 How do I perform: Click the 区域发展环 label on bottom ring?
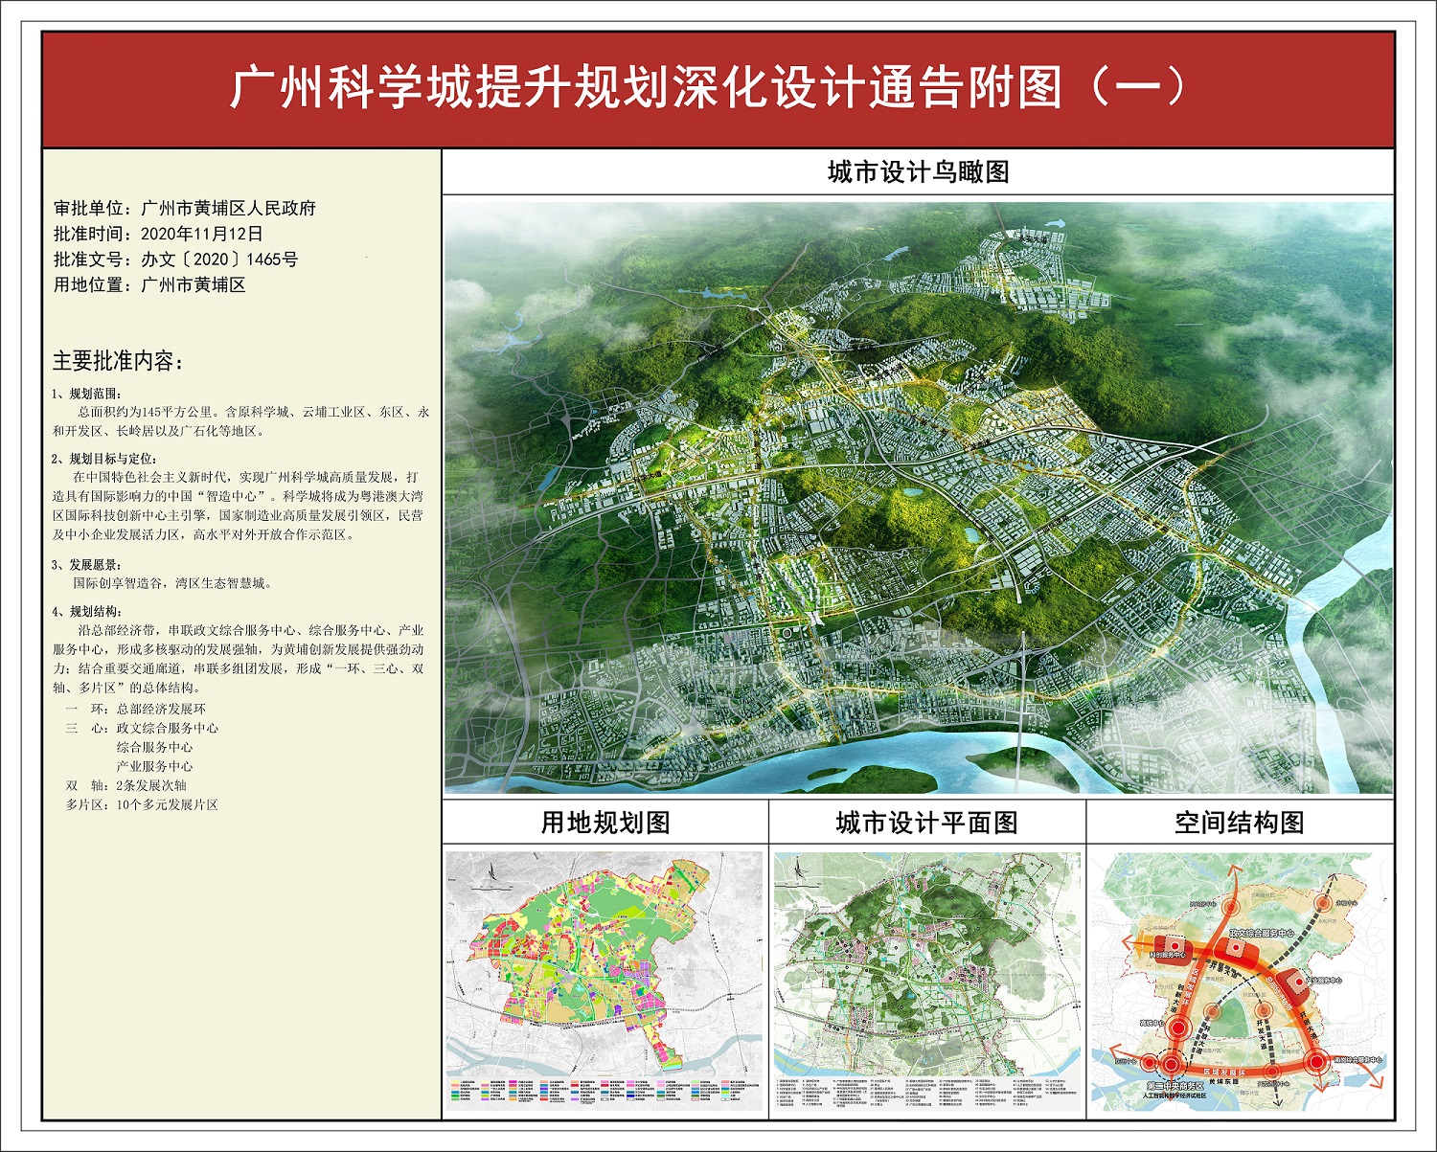1224,1072
